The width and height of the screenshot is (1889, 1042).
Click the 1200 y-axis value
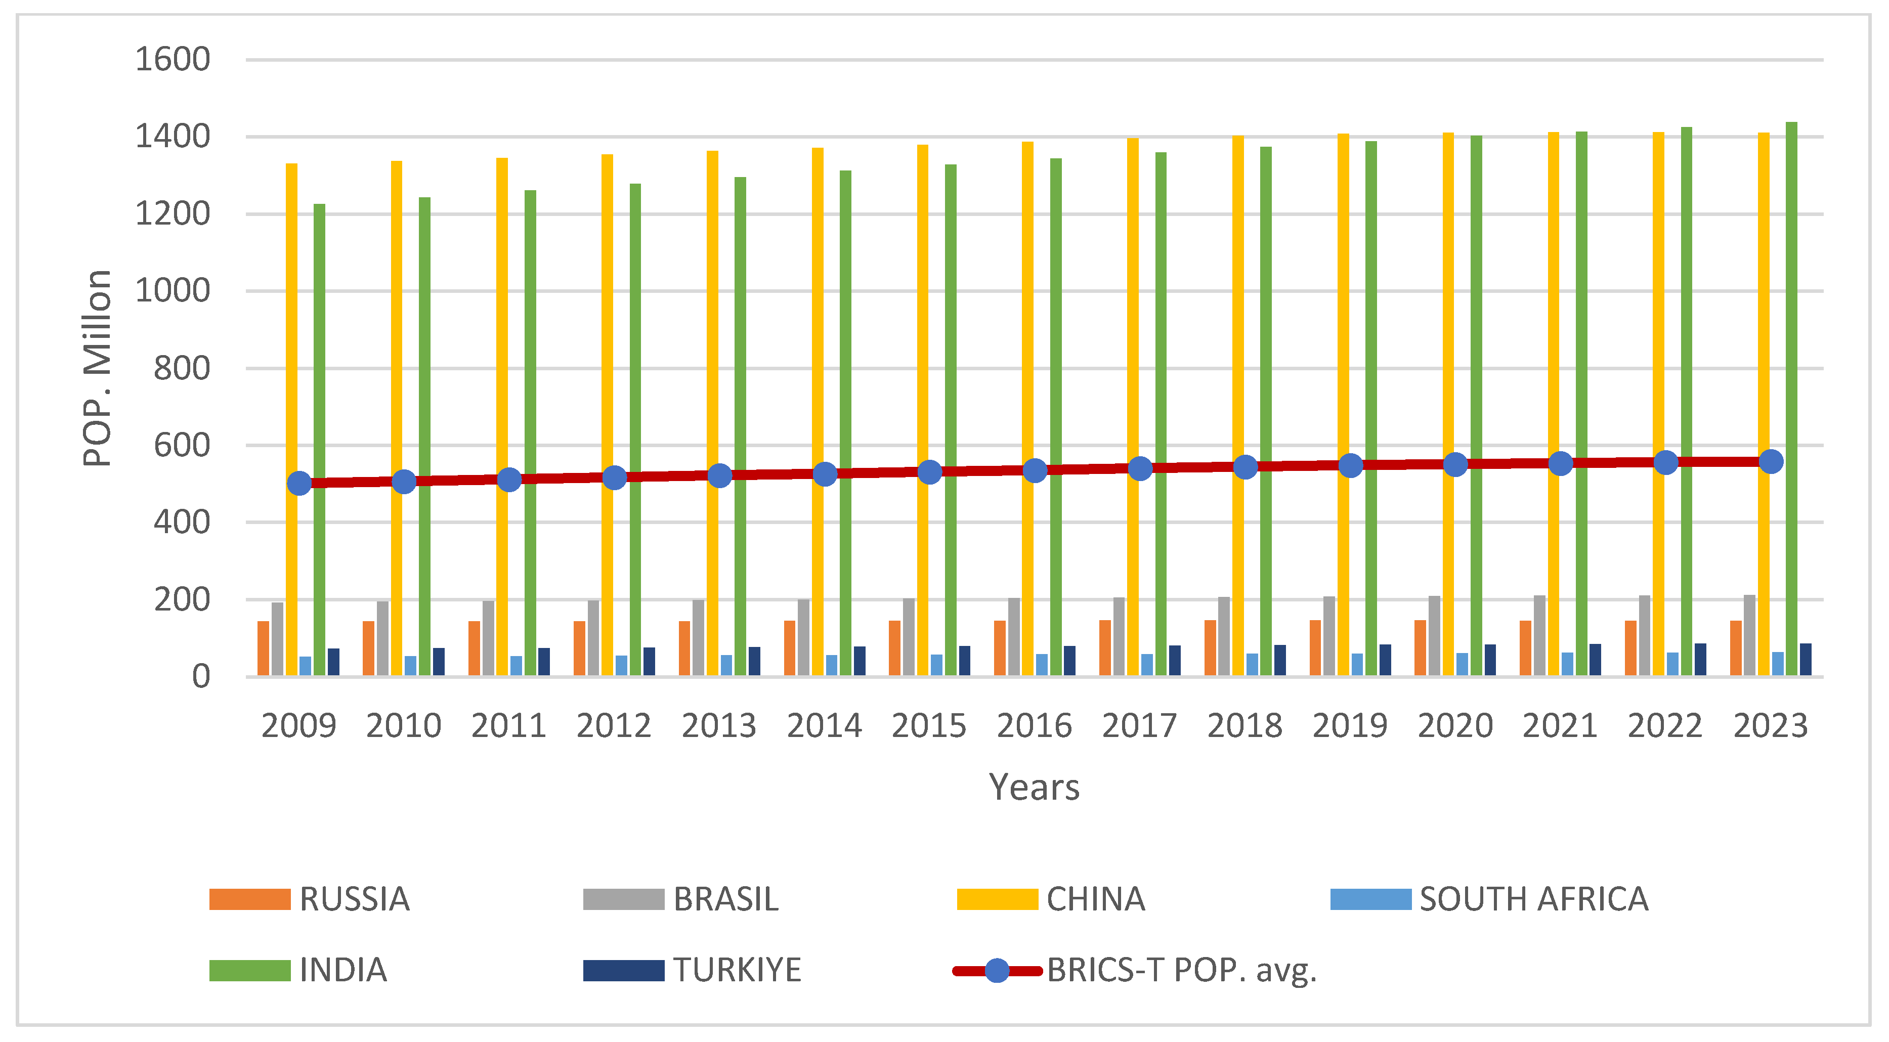(x=173, y=214)
